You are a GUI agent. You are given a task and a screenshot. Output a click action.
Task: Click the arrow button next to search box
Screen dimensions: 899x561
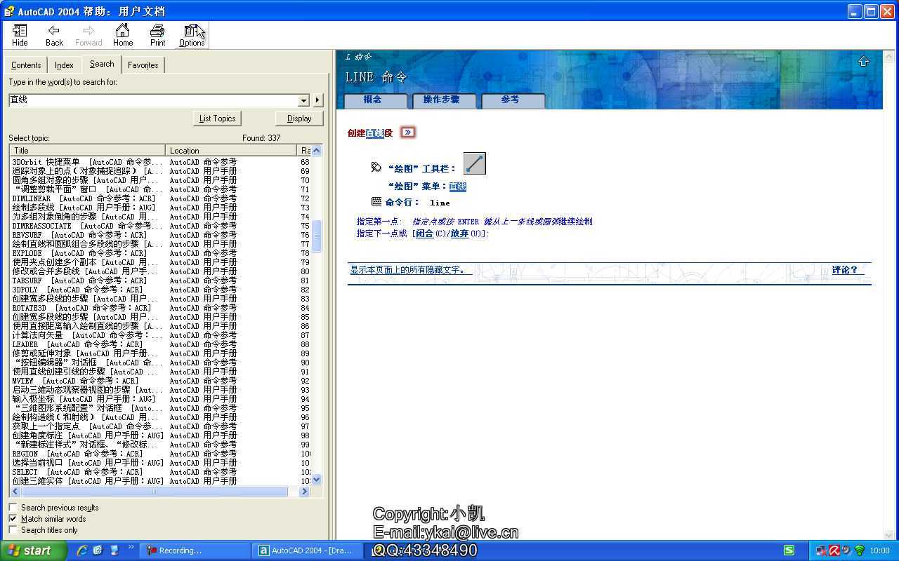pos(317,100)
